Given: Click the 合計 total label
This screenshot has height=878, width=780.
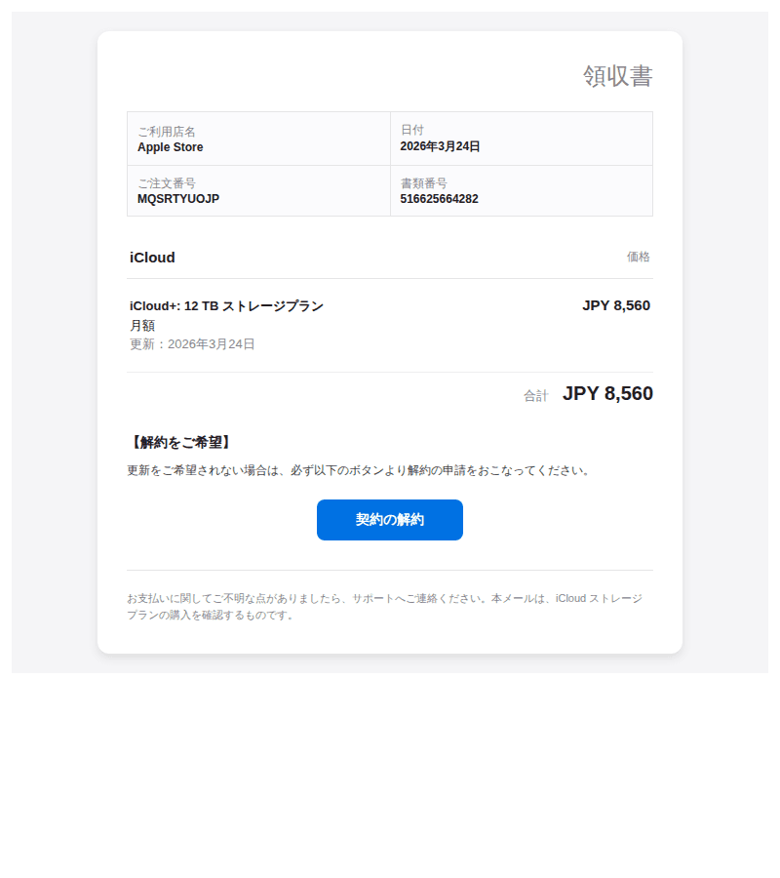Looking at the screenshot, I should coord(535,394).
